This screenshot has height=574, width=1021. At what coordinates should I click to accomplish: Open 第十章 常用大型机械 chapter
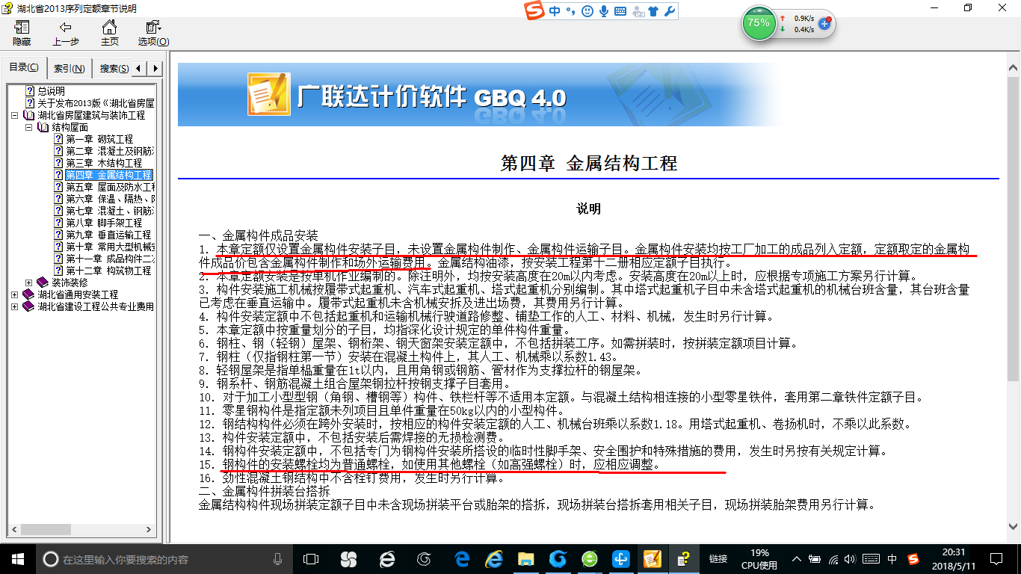(x=110, y=247)
